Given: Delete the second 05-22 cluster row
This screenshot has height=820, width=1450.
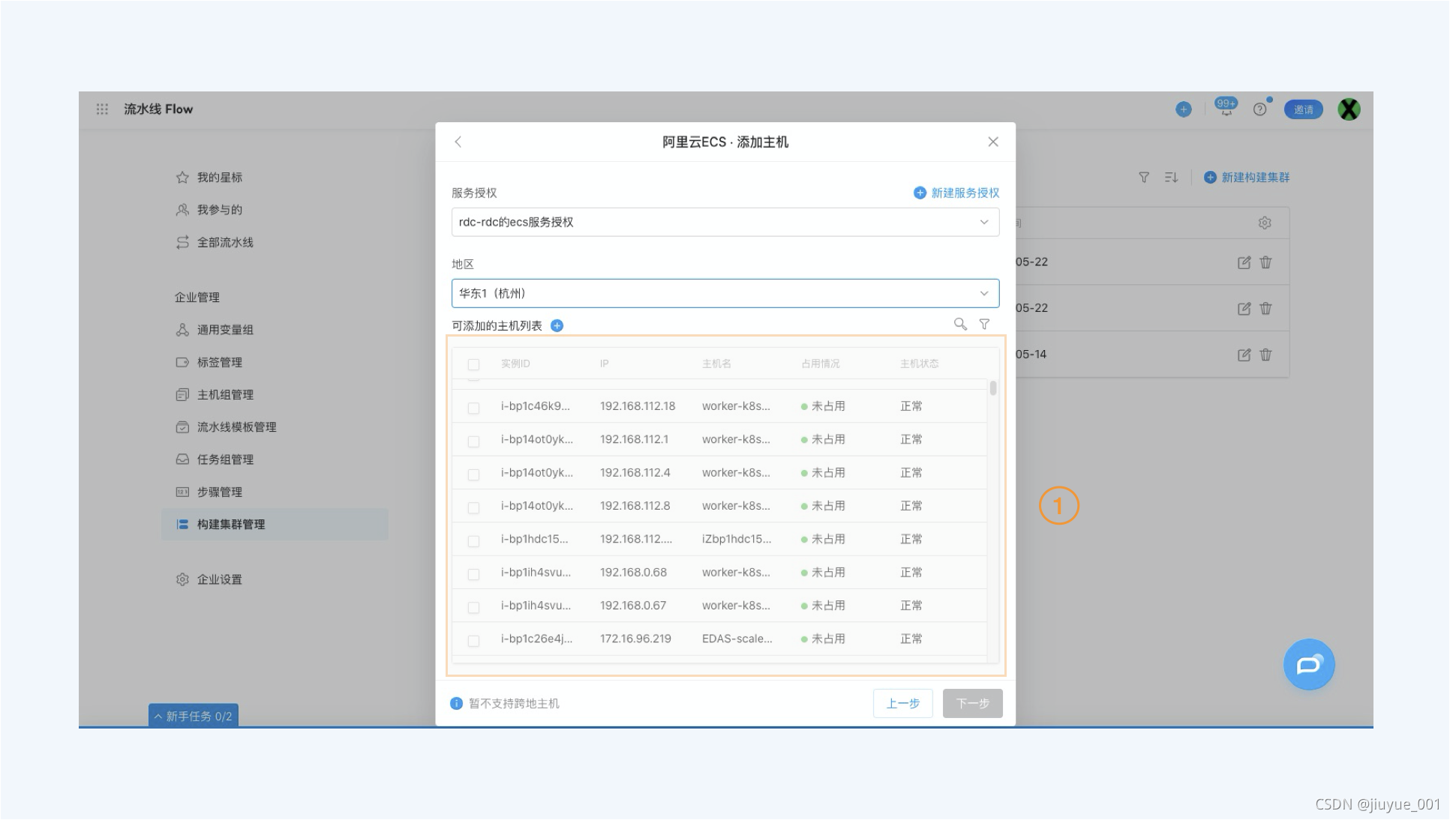Looking at the screenshot, I should pos(1265,308).
